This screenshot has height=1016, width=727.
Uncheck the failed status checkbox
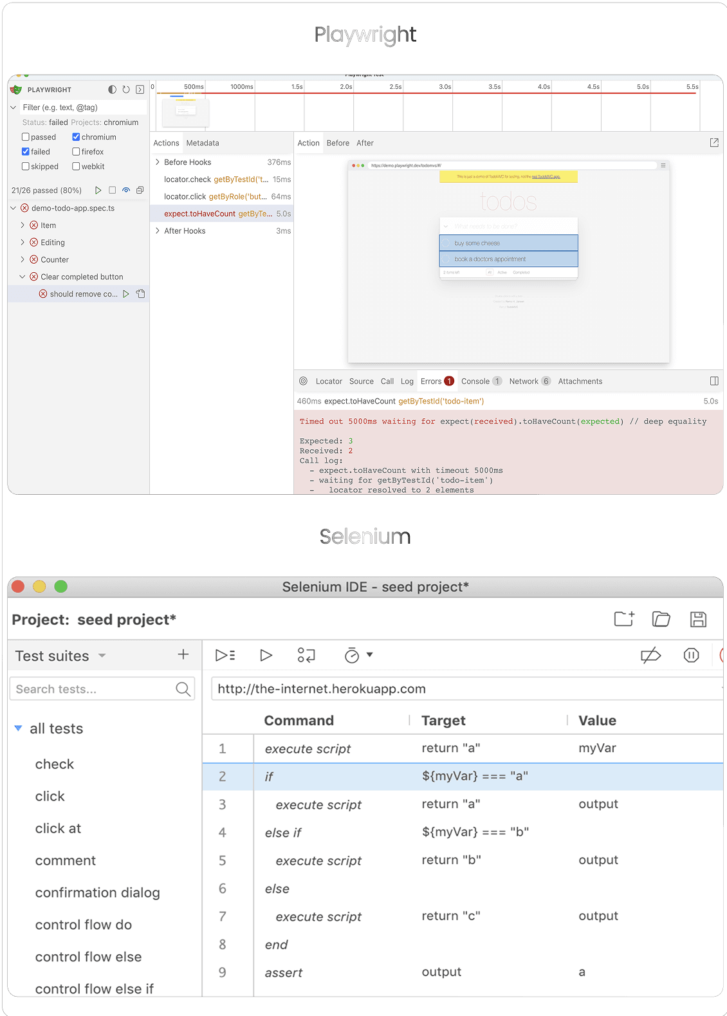(x=26, y=152)
